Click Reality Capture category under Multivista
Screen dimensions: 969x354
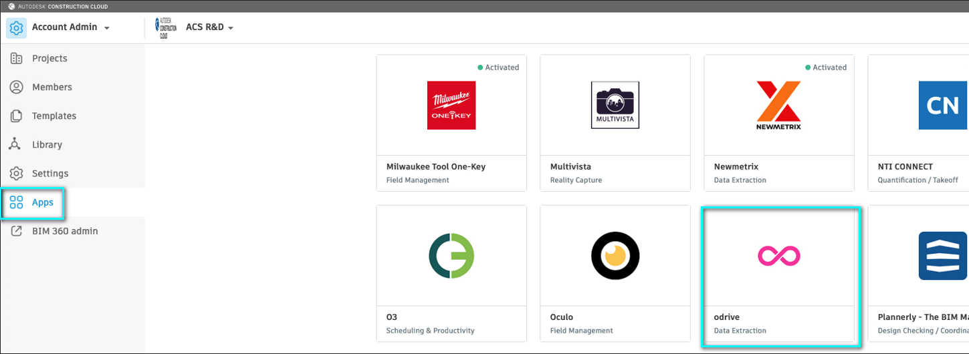(576, 180)
